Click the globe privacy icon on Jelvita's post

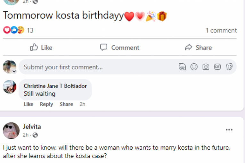[35, 135]
